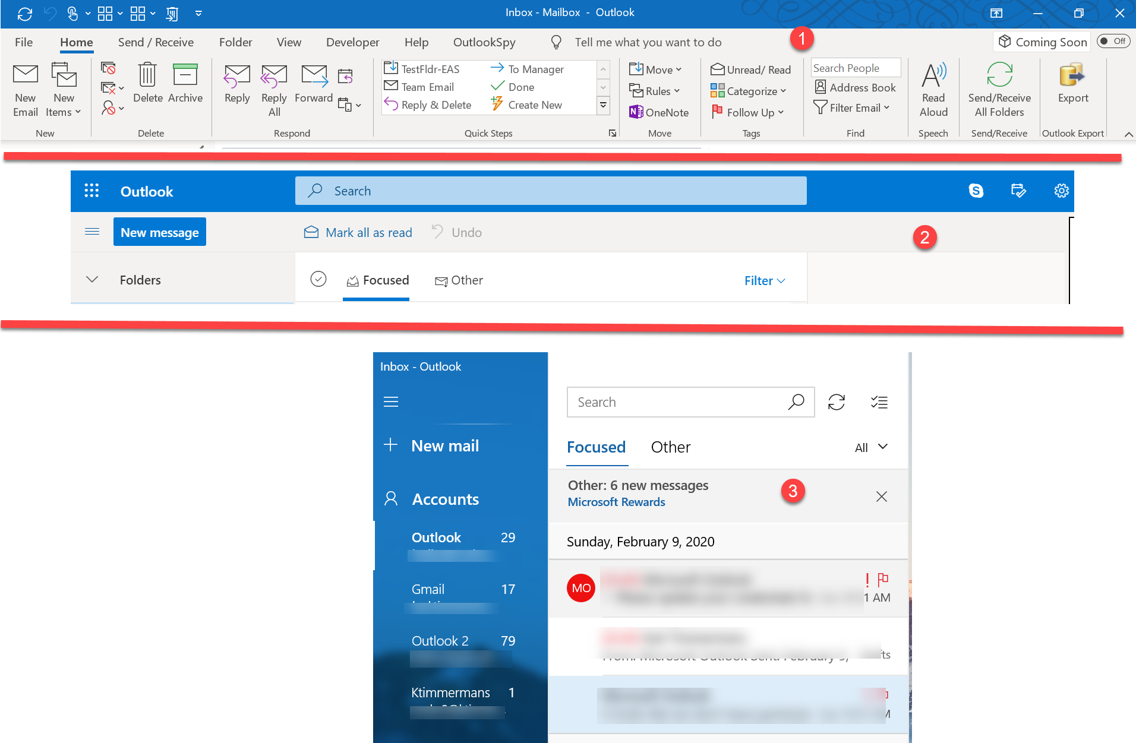1136x743 pixels.
Task: Toggle the Coming Soon switch
Action: tap(1113, 41)
